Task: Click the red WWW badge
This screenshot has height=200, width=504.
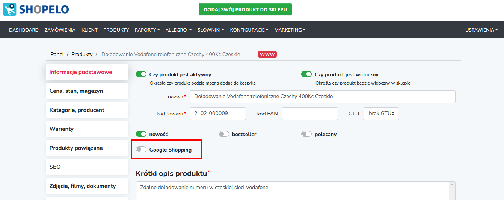Action: point(267,54)
